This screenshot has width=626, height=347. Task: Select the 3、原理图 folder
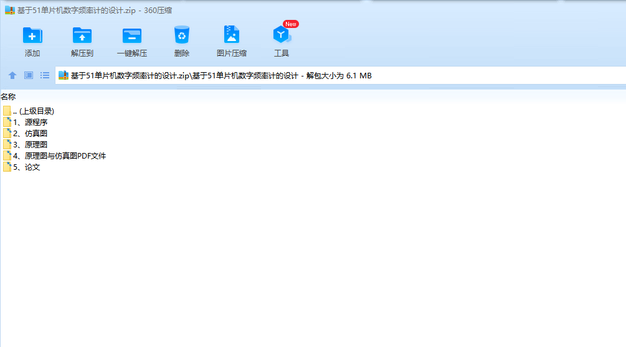point(25,145)
